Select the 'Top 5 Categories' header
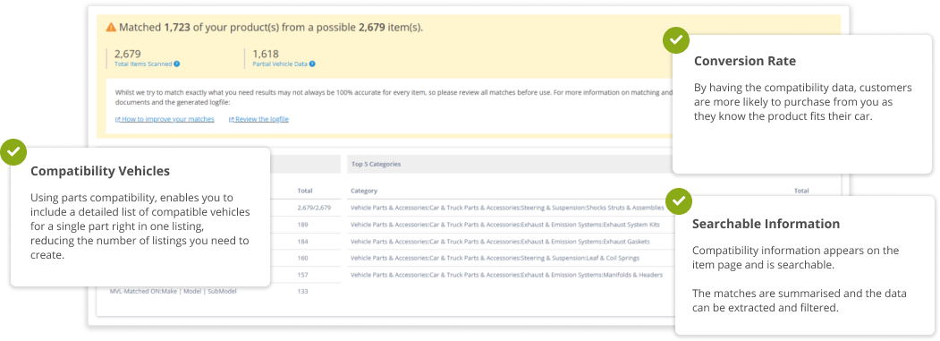The height and width of the screenshot is (341, 940). click(377, 164)
